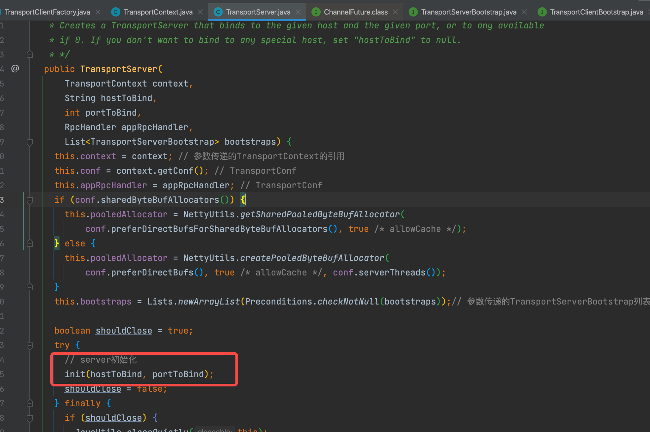Click the @ gutter icon beside TransportServer constructor
The height and width of the screenshot is (432, 650).
tap(15, 69)
